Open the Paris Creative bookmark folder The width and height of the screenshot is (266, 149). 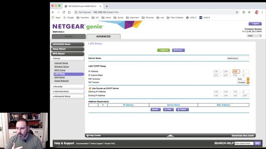175,17
